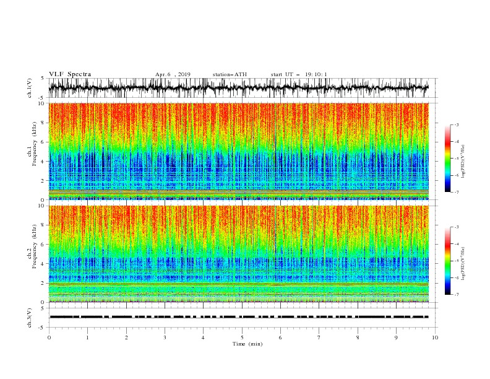Click ch.1 frequency axis tick "4"
The image size is (490, 379).
tap(43, 162)
